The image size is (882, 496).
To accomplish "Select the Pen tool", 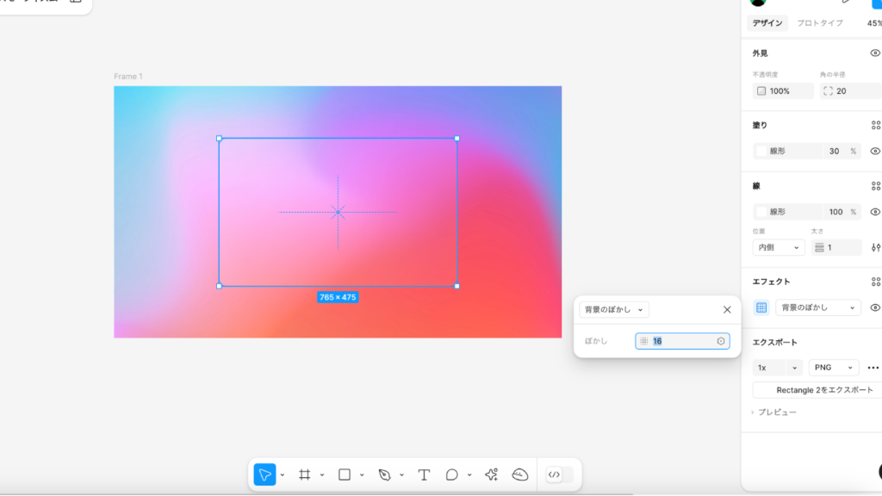I will (x=384, y=474).
